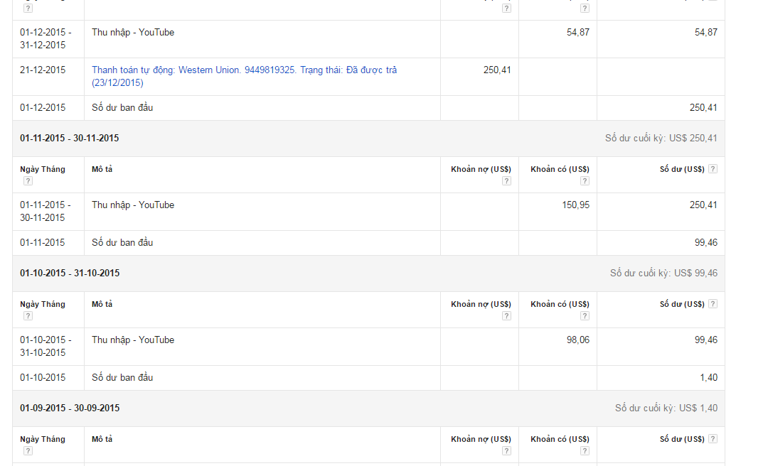
Task: Click the 01-09-2015 - 30-09-2015 period header
Action: coord(70,408)
